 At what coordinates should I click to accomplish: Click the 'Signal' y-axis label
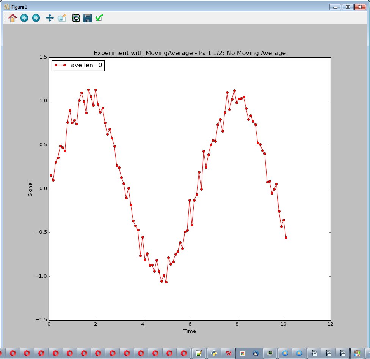[30, 189]
